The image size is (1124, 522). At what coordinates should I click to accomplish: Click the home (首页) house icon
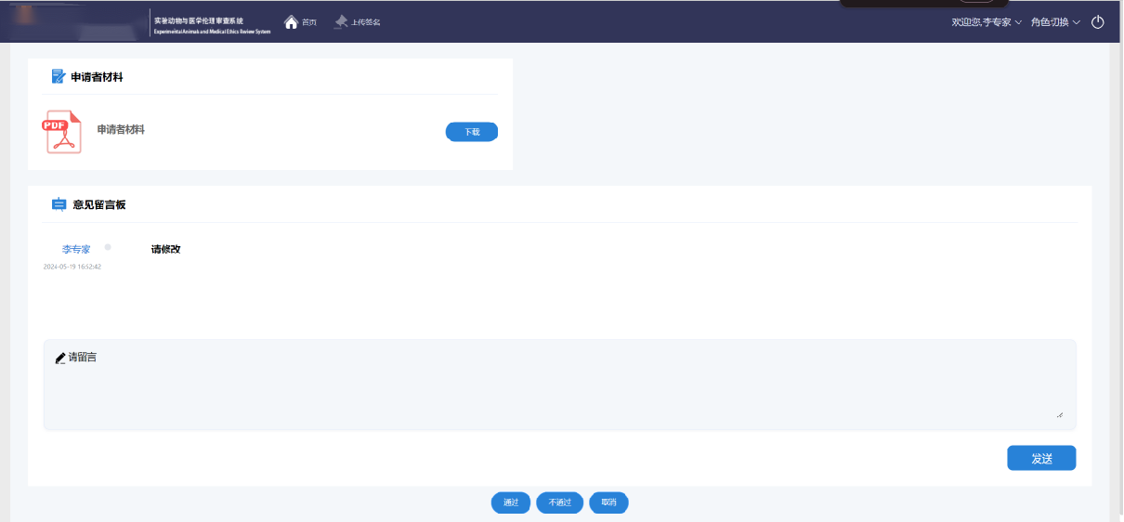point(291,21)
